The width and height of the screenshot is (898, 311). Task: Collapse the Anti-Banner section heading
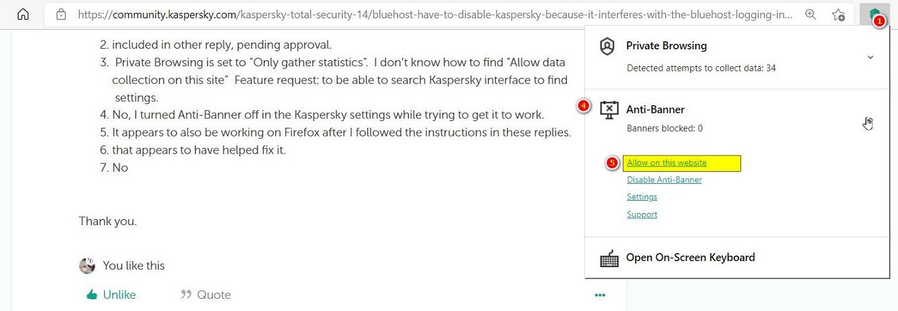(x=655, y=110)
